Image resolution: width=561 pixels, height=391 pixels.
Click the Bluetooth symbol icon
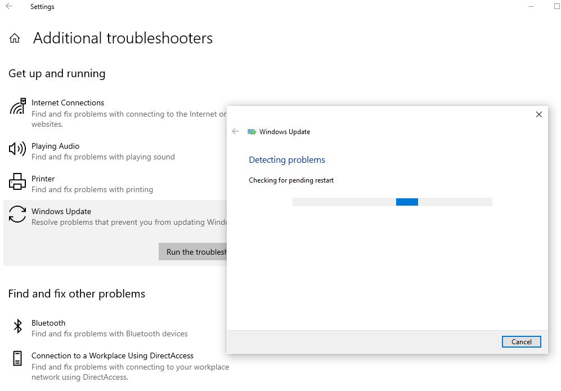click(x=17, y=326)
